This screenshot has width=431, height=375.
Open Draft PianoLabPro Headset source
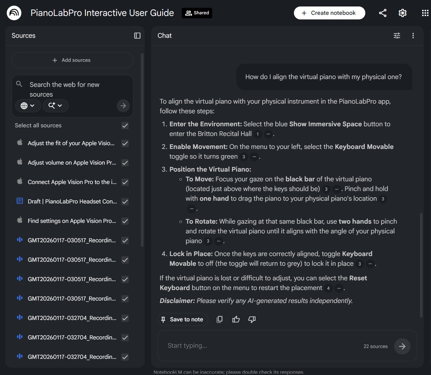click(x=72, y=202)
